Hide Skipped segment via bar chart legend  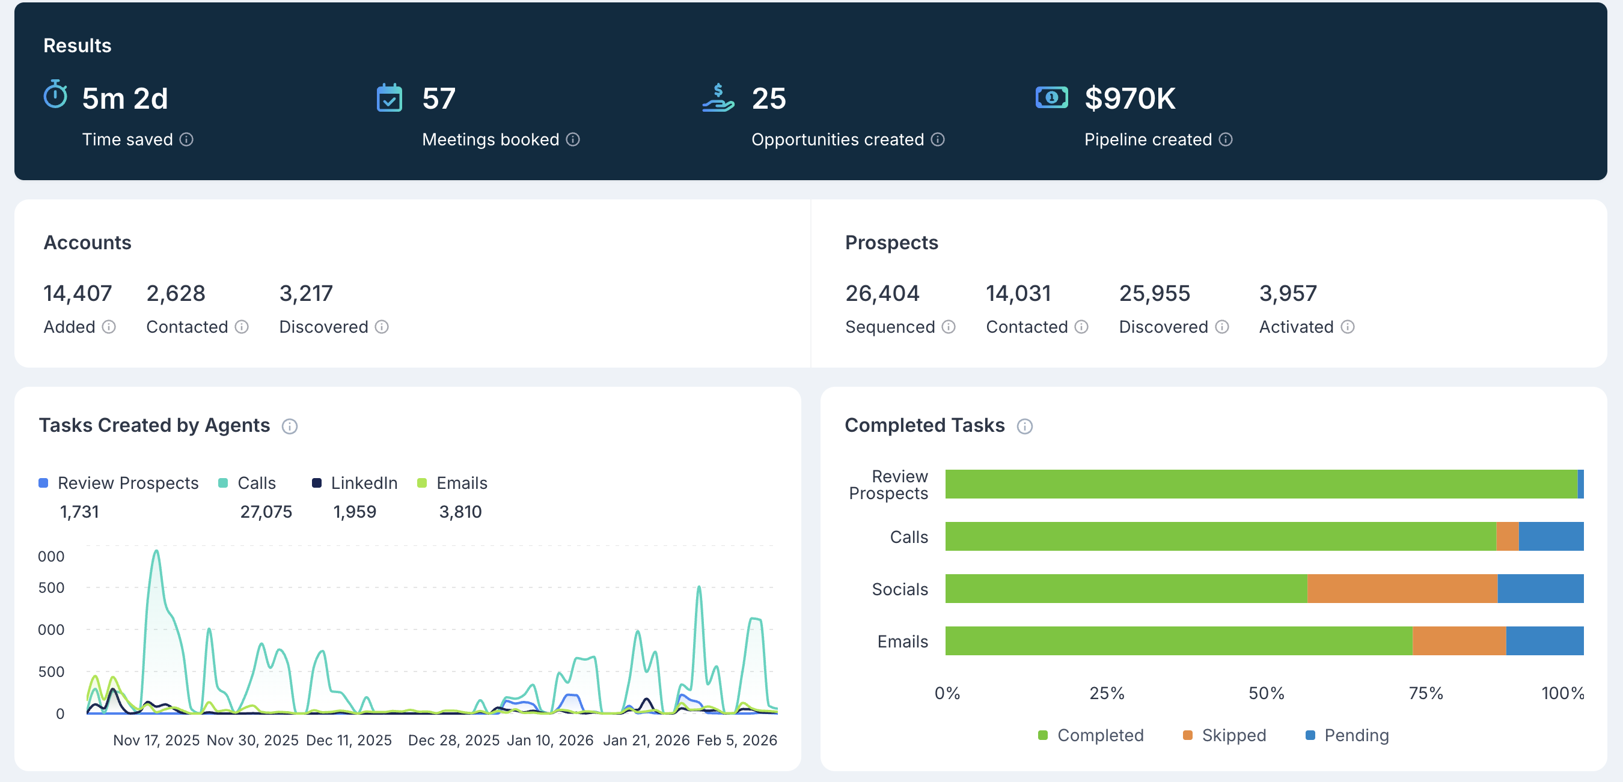(1233, 735)
